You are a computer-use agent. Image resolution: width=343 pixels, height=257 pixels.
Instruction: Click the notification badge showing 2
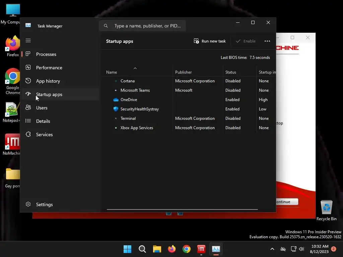coord(334,249)
